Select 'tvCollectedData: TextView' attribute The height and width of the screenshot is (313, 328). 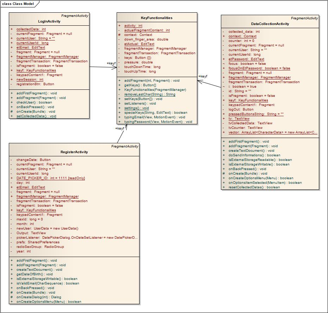click(250, 124)
